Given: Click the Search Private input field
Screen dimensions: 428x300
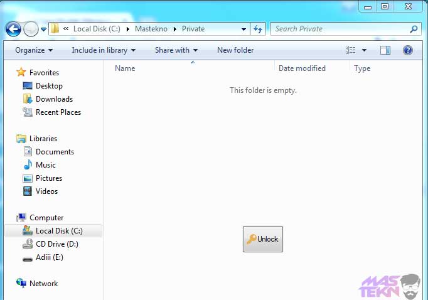Looking at the screenshot, I should [x=339, y=29].
